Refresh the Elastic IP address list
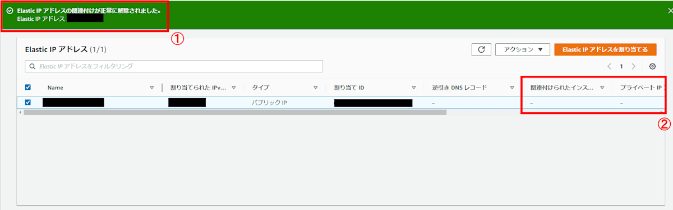 [x=481, y=49]
